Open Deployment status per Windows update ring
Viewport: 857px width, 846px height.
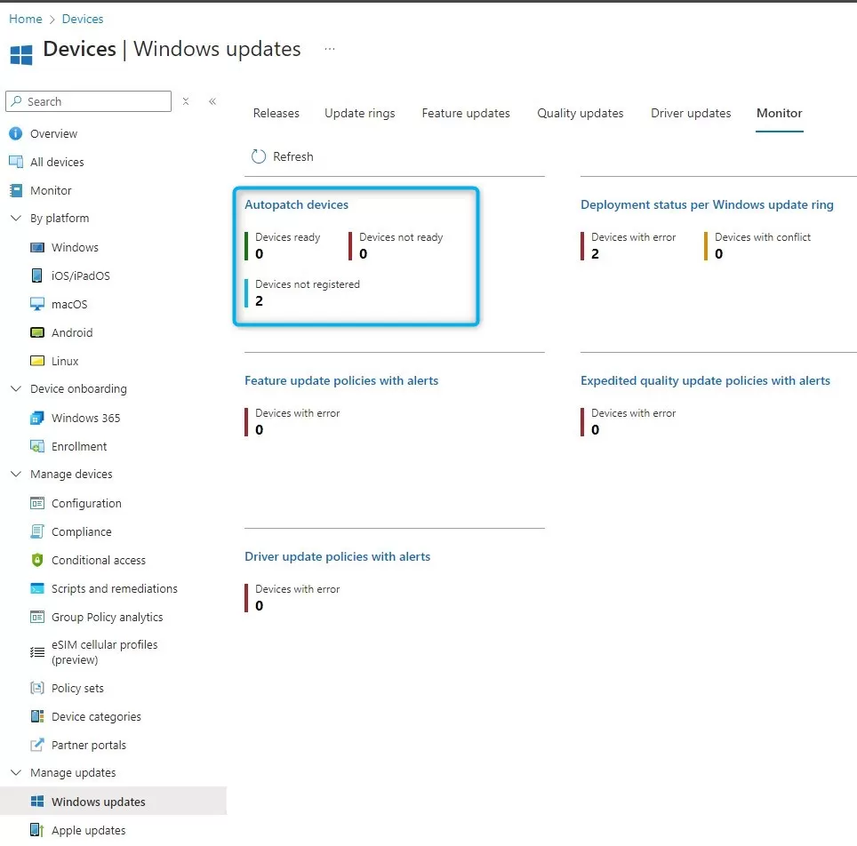pyautogui.click(x=707, y=204)
